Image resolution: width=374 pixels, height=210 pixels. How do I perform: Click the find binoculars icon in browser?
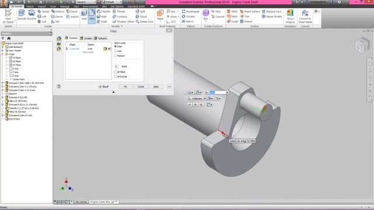pos(9,38)
